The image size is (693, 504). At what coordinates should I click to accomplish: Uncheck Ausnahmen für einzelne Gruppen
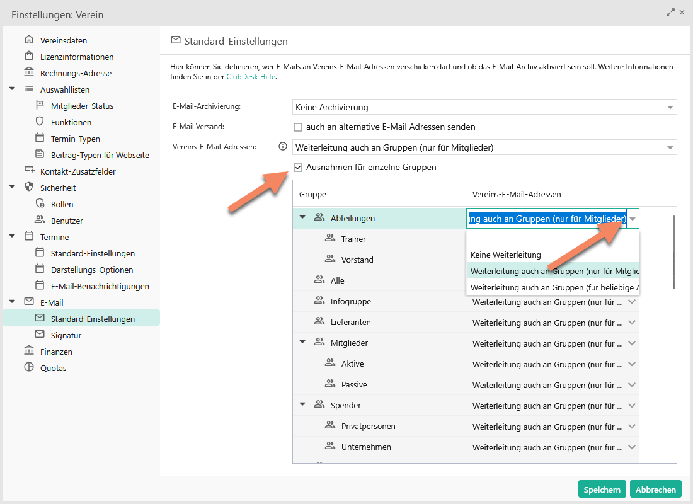click(298, 168)
